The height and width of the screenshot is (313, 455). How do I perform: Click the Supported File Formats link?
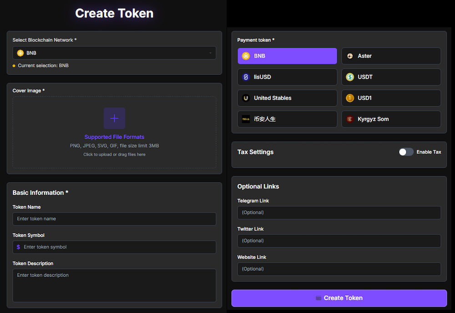click(x=114, y=137)
